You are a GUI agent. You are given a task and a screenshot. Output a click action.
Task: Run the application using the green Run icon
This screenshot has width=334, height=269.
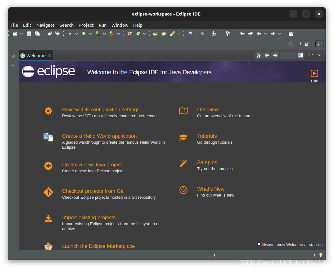pyautogui.click(x=84, y=33)
